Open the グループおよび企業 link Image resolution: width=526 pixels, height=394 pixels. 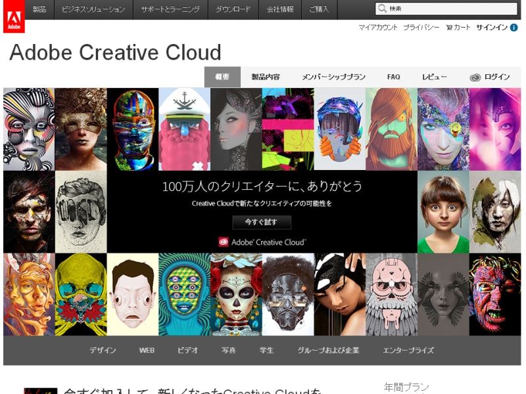point(328,350)
